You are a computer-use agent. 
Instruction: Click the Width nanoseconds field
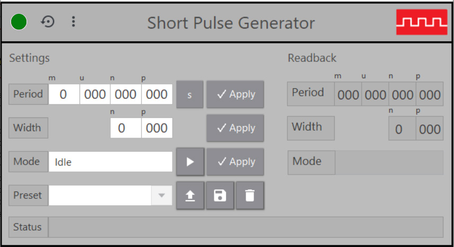(x=126, y=128)
